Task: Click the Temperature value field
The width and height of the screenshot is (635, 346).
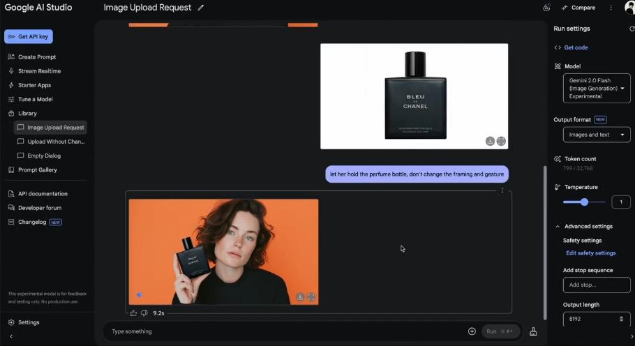Action: (621, 202)
